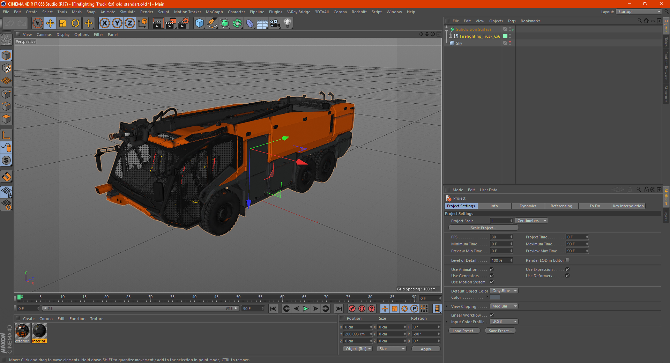This screenshot has height=363, width=670.
Task: Add a Light object
Action: (x=287, y=23)
